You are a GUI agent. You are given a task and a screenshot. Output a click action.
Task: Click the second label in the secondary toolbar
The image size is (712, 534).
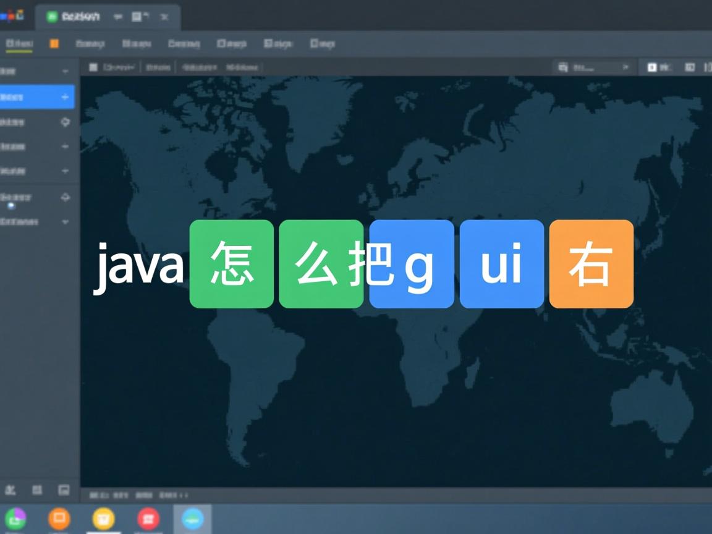(159, 67)
